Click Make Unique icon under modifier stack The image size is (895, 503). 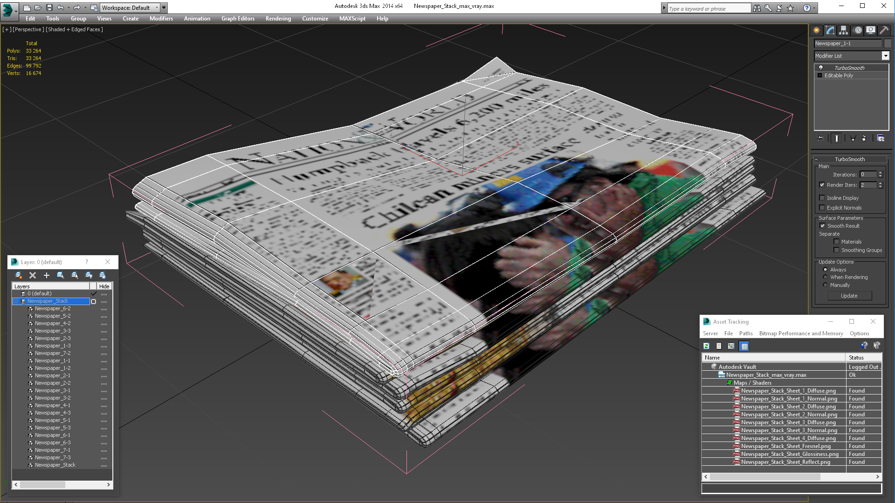click(853, 138)
